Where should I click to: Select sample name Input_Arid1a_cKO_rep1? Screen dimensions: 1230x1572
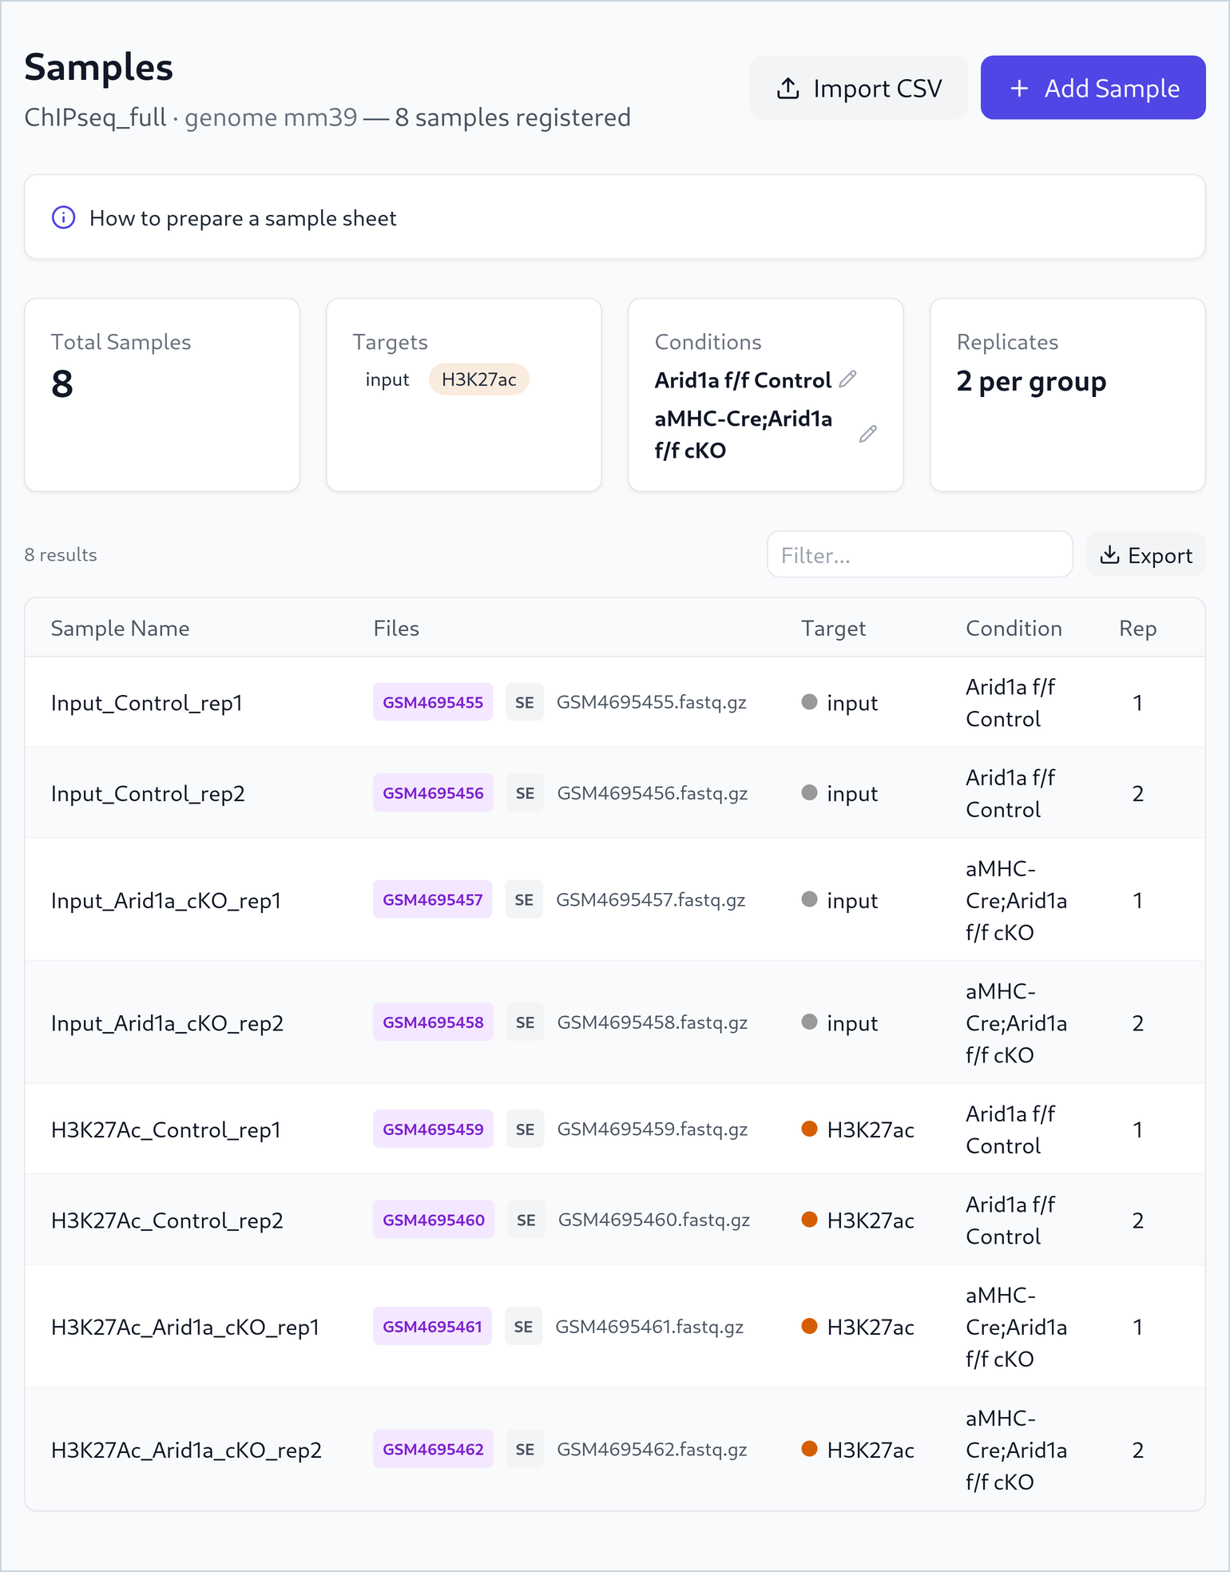tap(166, 900)
